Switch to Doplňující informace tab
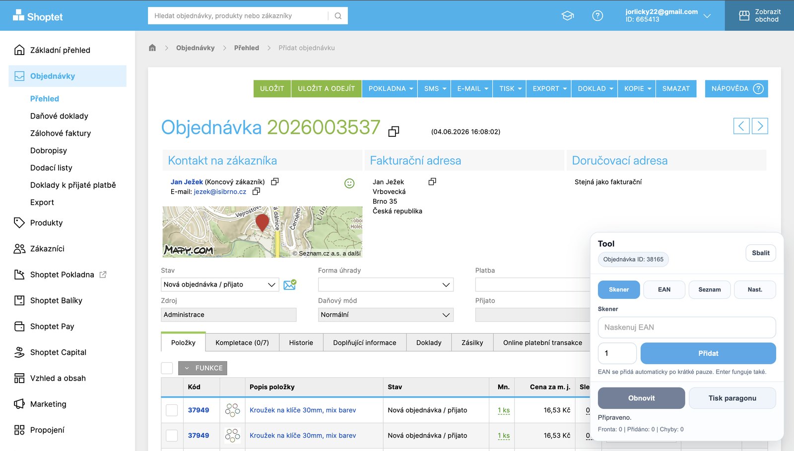This screenshot has width=794, height=451. pos(365,342)
